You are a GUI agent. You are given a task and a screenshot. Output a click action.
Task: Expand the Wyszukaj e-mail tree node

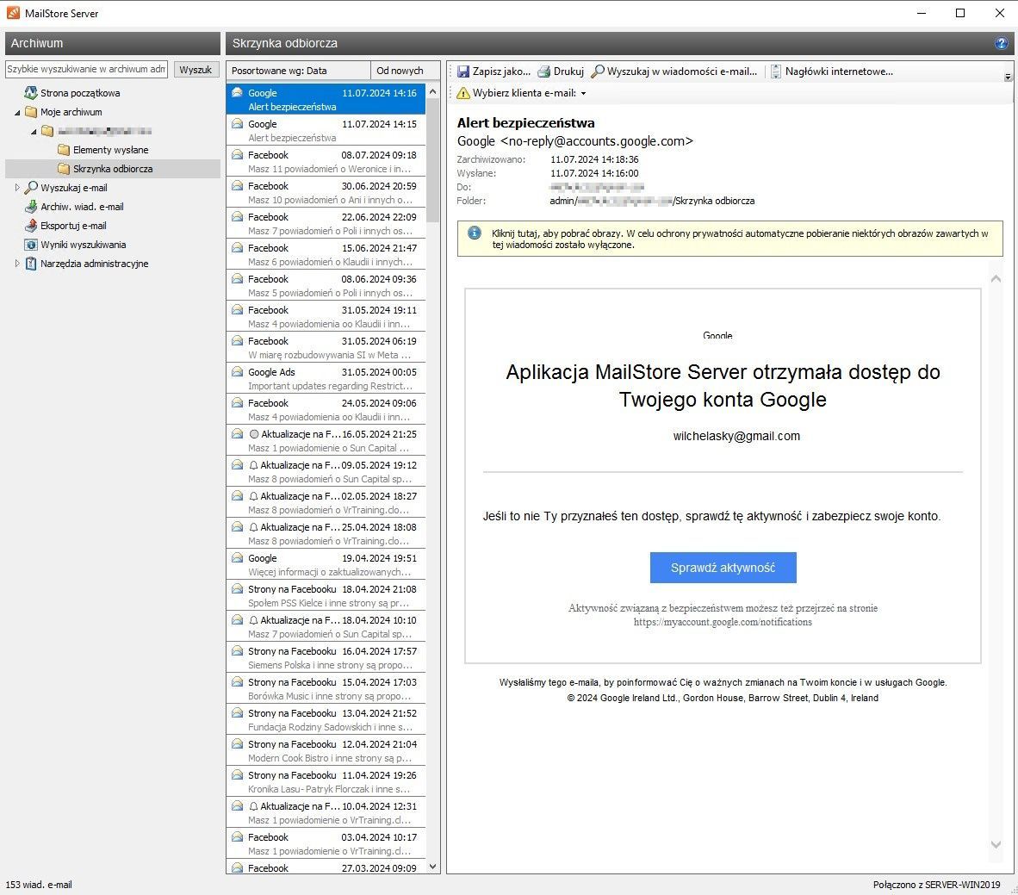coord(17,188)
